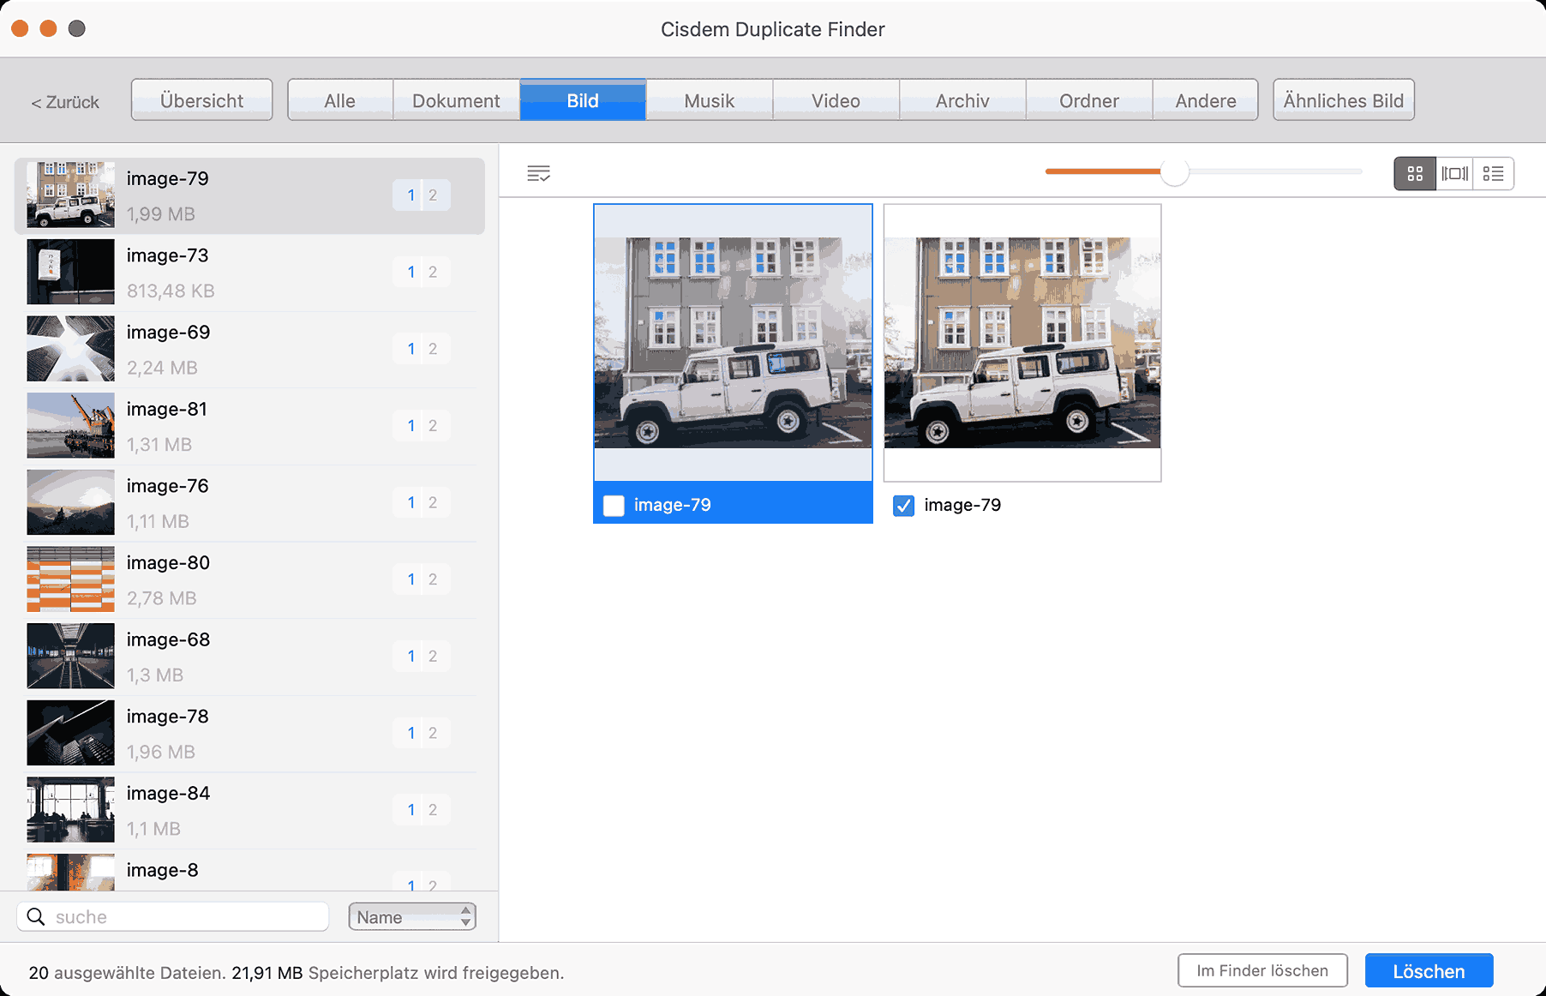Open the Name sort dropdown
This screenshot has width=1546, height=996.
pyautogui.click(x=412, y=917)
